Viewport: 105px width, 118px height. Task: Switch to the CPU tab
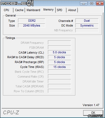coord(8,10)
